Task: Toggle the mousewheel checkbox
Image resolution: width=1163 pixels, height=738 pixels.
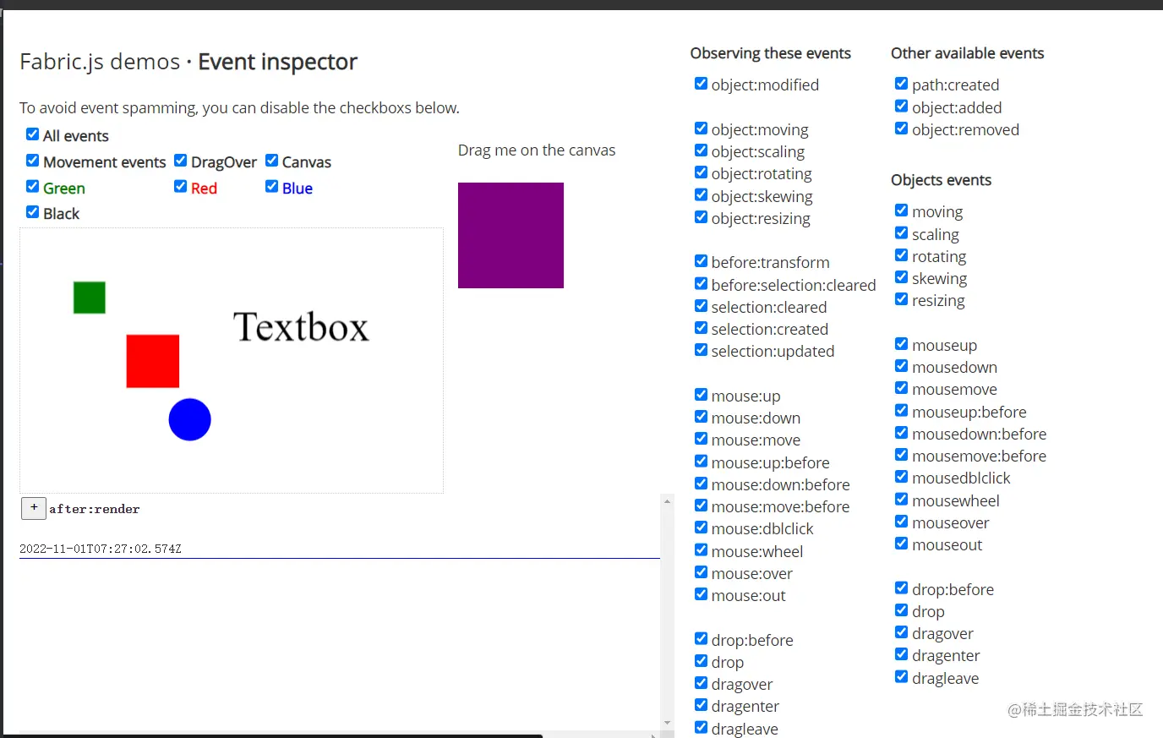Action: pos(901,500)
